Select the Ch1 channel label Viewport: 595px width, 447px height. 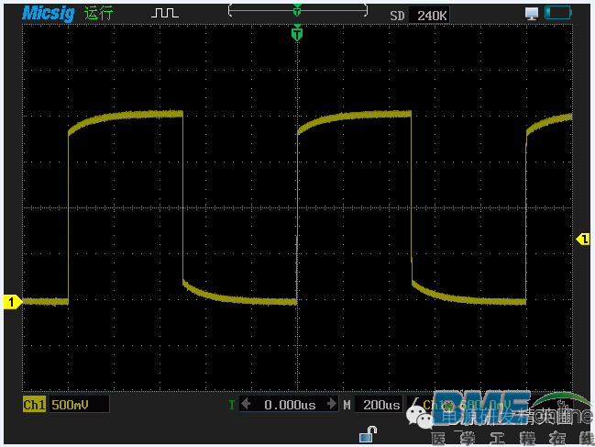tap(34, 405)
